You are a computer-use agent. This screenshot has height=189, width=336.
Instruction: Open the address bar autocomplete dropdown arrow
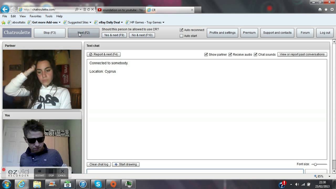81,9
